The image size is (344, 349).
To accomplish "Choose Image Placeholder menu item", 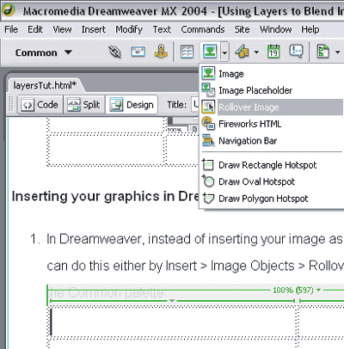I will 272,90.
